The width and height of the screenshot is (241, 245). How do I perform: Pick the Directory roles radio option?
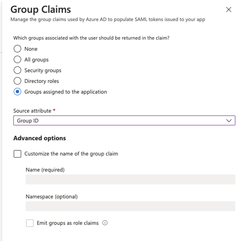click(x=17, y=81)
